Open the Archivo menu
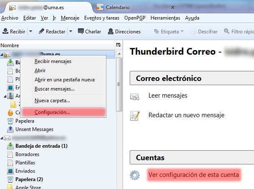Viewport: 254px width, 189px height. 10,18
